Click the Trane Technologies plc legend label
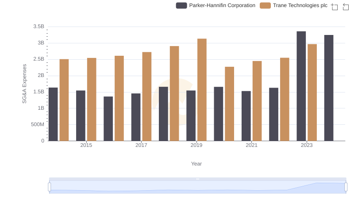Screen dimensions: 354x204 tap(300, 5)
